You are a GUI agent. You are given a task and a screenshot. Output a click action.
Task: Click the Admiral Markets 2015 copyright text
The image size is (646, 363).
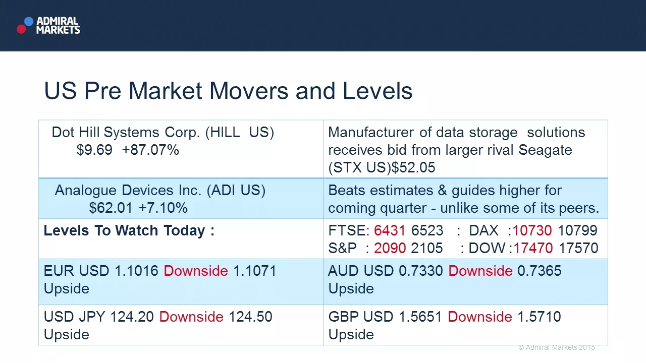[557, 347]
